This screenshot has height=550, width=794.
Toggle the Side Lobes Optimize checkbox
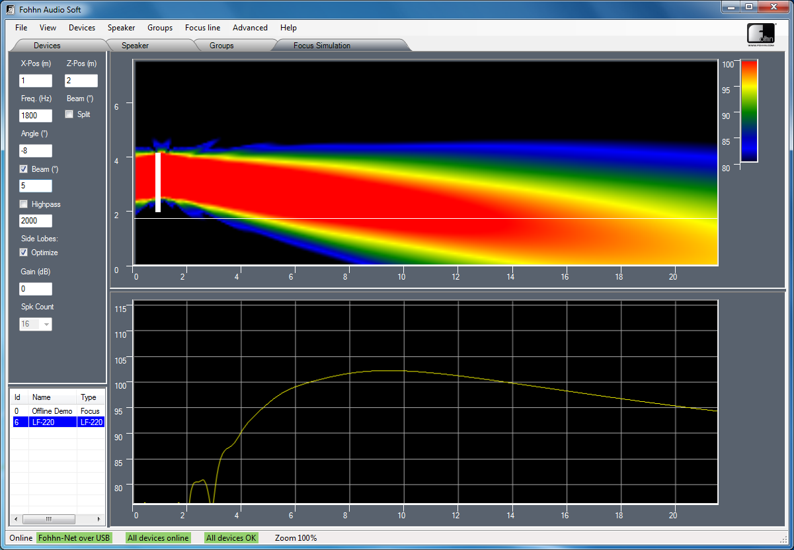click(x=24, y=253)
